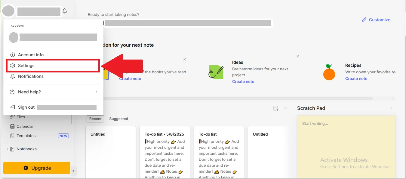Choose Sign out in account menu

tap(53, 107)
